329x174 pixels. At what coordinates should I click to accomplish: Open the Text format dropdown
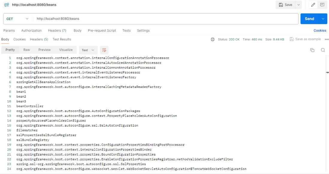tap(88, 50)
